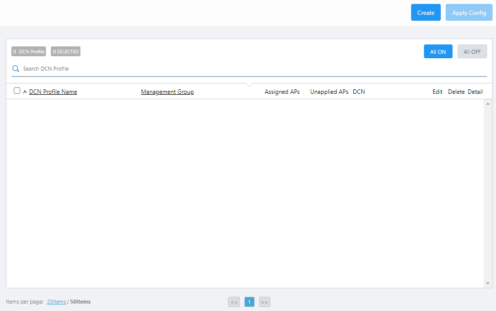This screenshot has width=496, height=311.
Task: Click the scrollbar up arrow
Action: 488,104
